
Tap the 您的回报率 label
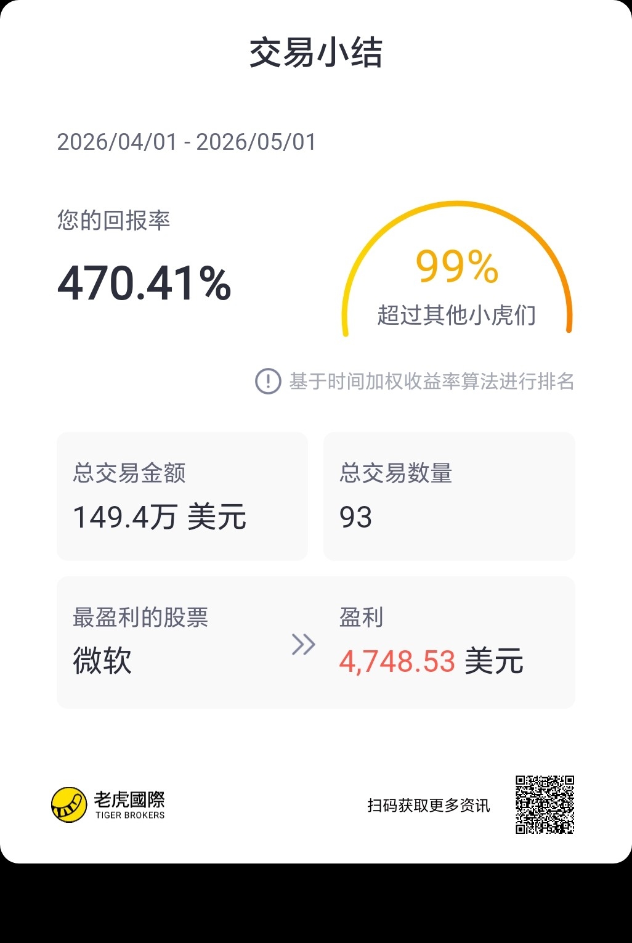pos(113,220)
